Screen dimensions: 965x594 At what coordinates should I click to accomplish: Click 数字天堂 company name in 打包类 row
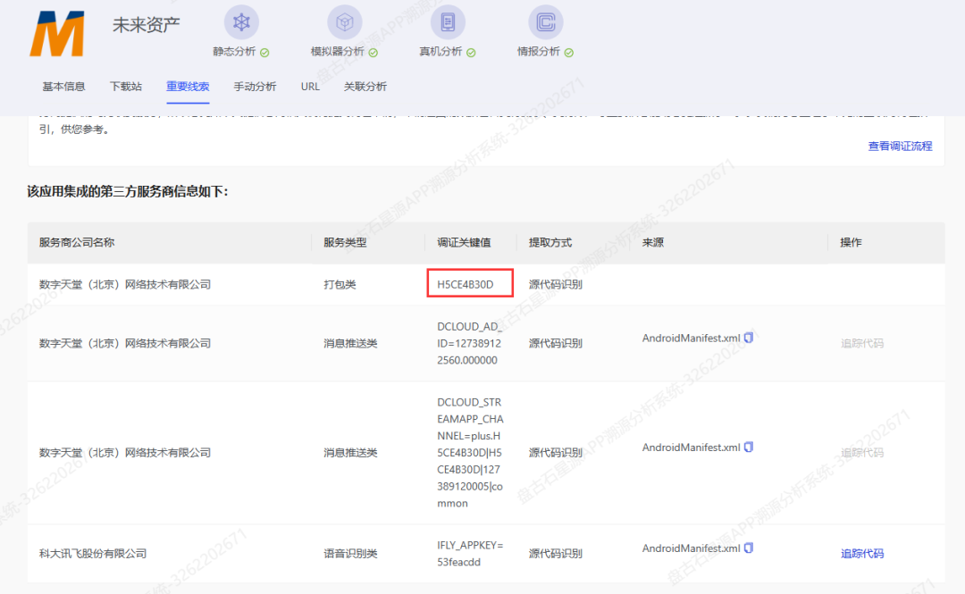coord(125,284)
